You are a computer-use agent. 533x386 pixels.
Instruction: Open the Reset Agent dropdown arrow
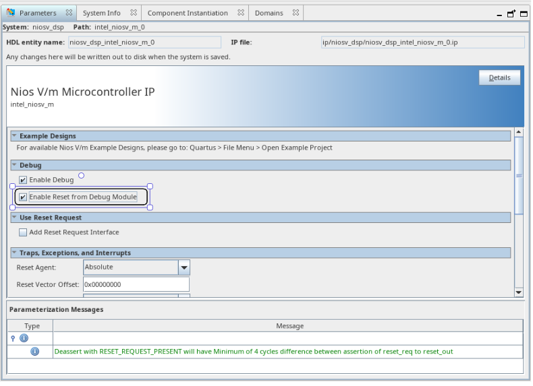[x=185, y=268]
